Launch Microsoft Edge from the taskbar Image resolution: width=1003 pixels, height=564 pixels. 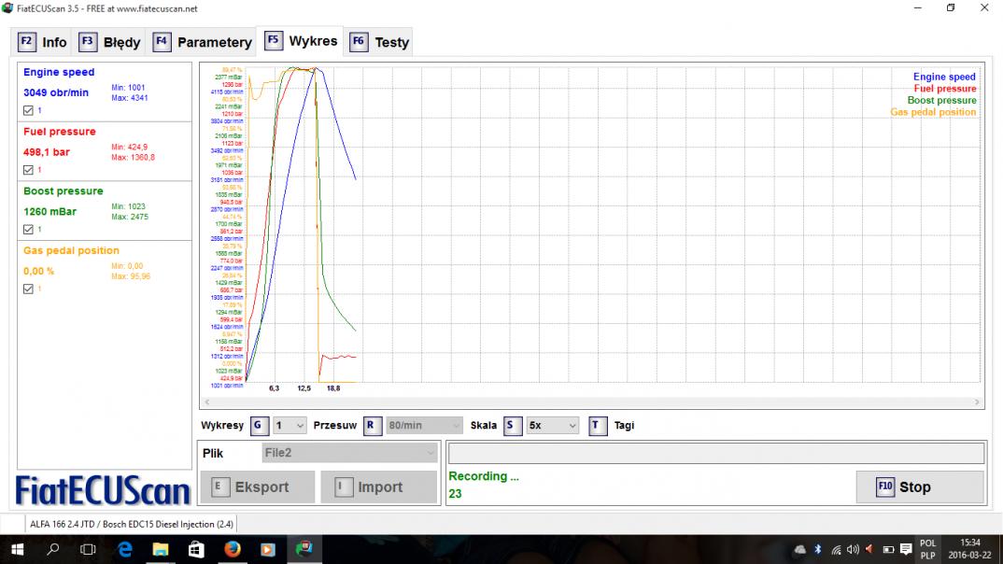tap(125, 549)
